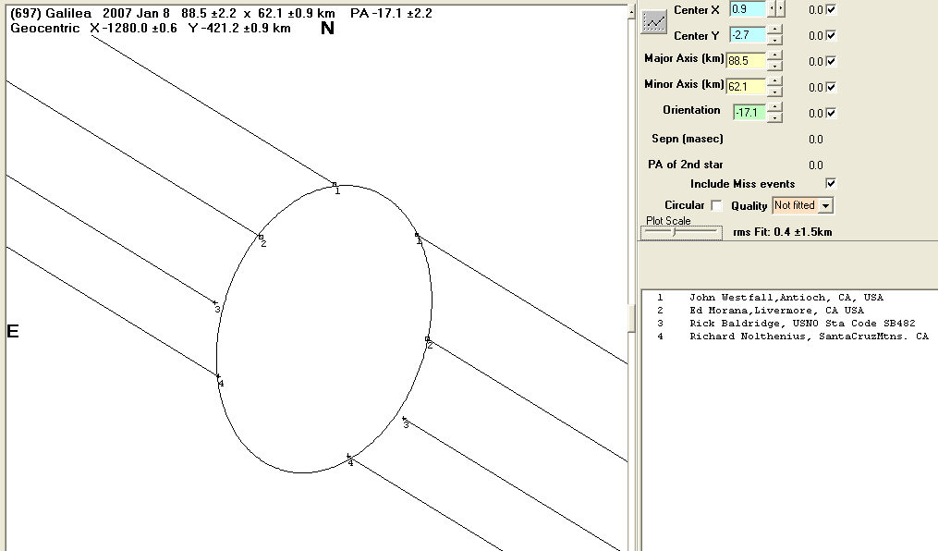Click the Center Y value field
This screenshot has height=551, width=938.
tap(748, 35)
